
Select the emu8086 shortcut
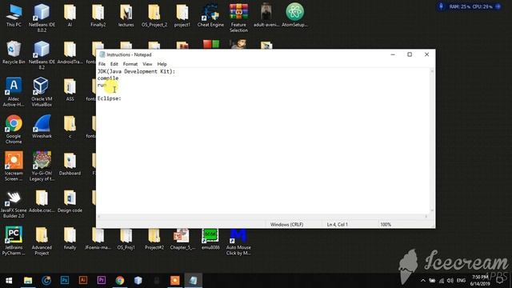click(210, 239)
